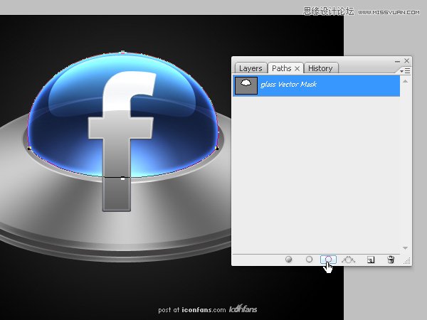427x320 pixels.
Task: Click the panel resize grip corner
Action: click(x=407, y=262)
